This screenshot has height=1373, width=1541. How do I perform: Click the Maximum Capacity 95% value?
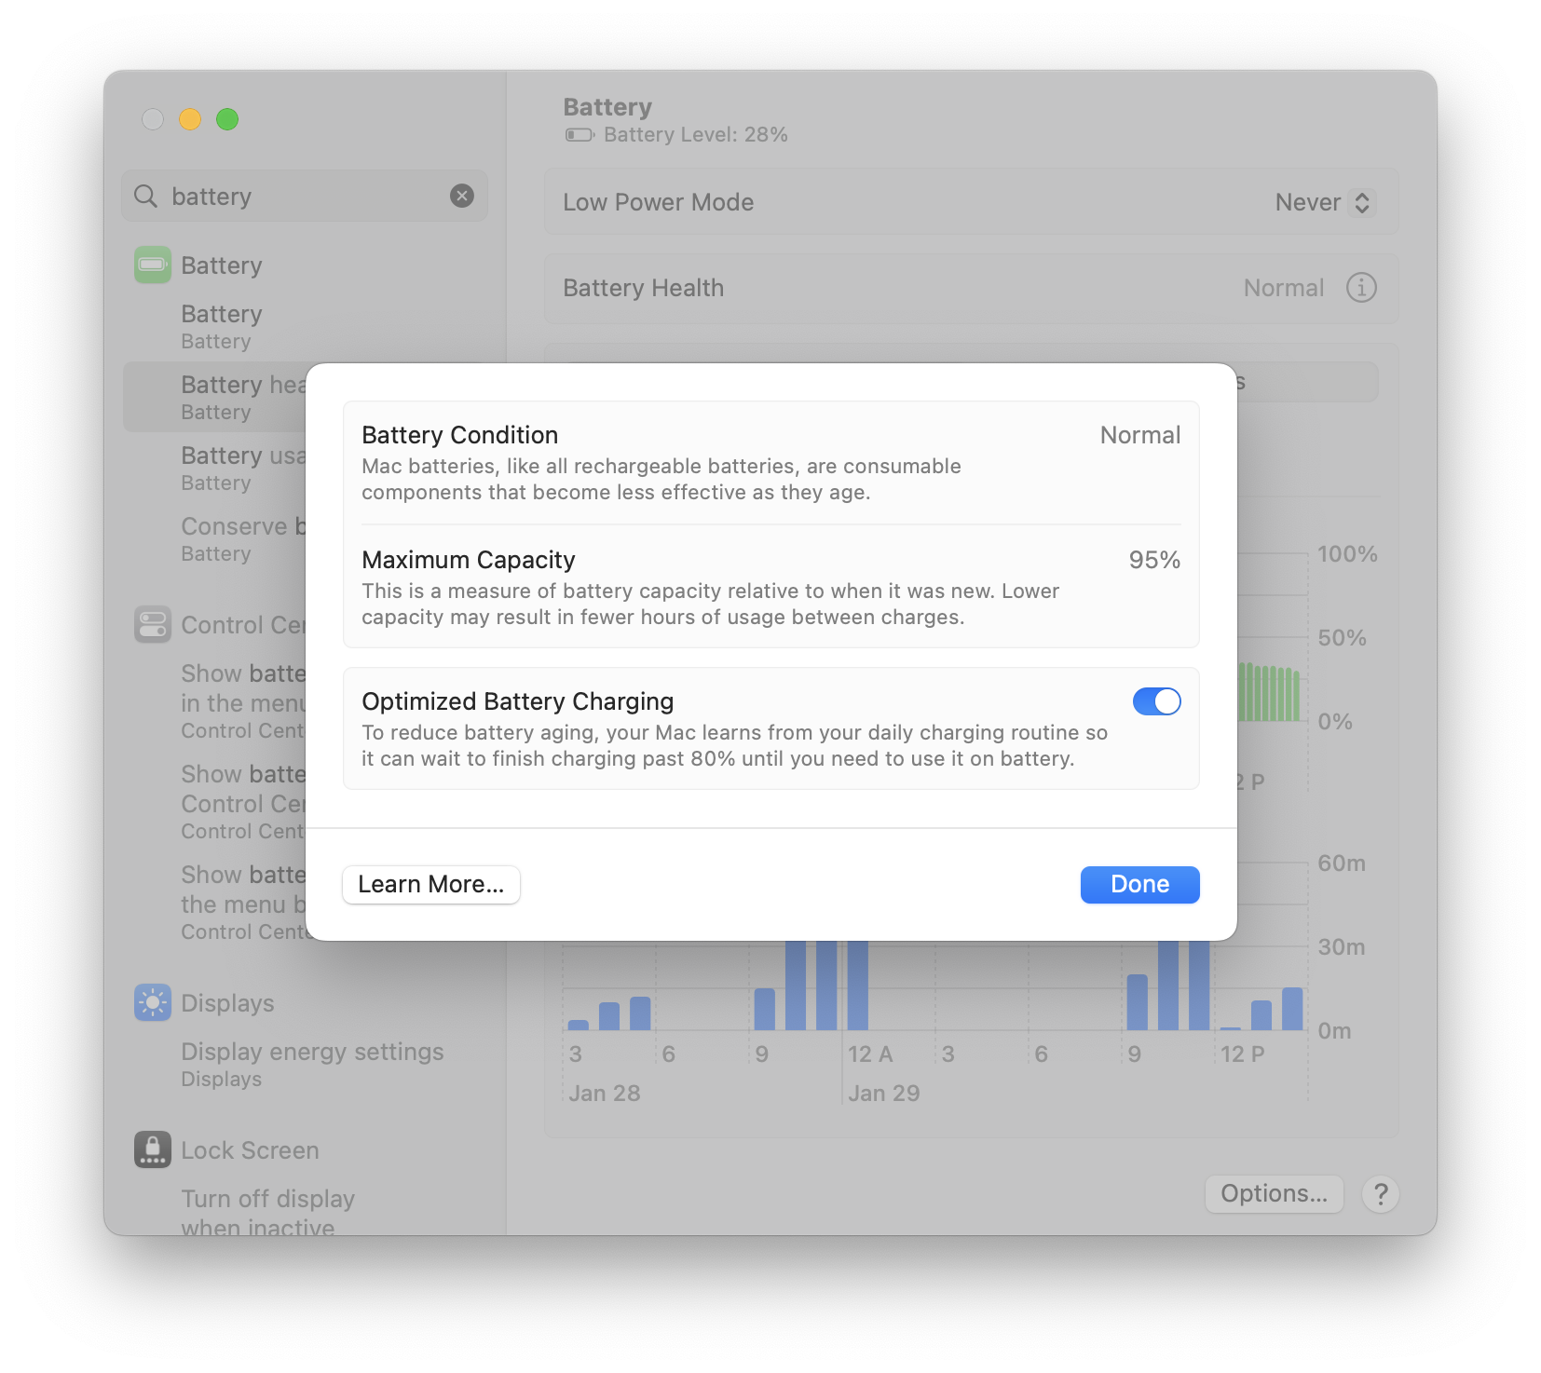[1154, 560]
